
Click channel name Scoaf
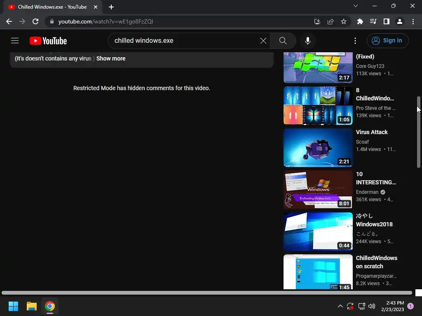click(362, 142)
